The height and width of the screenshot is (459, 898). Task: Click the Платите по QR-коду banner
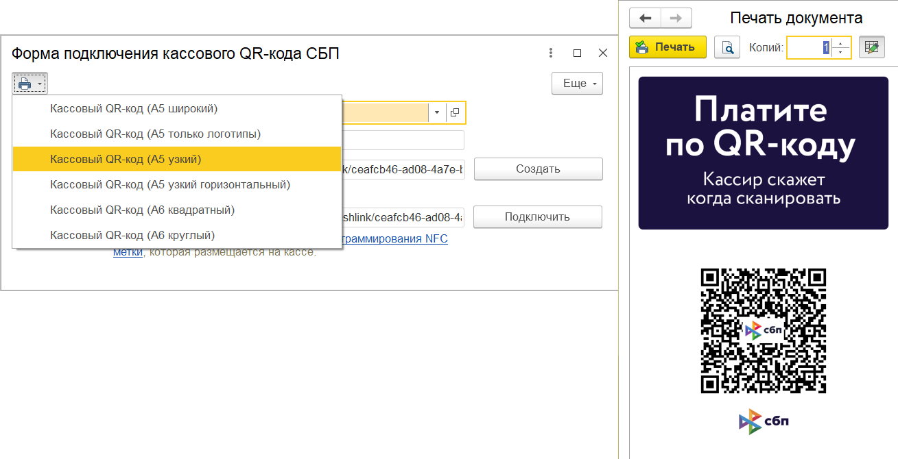[763, 153]
